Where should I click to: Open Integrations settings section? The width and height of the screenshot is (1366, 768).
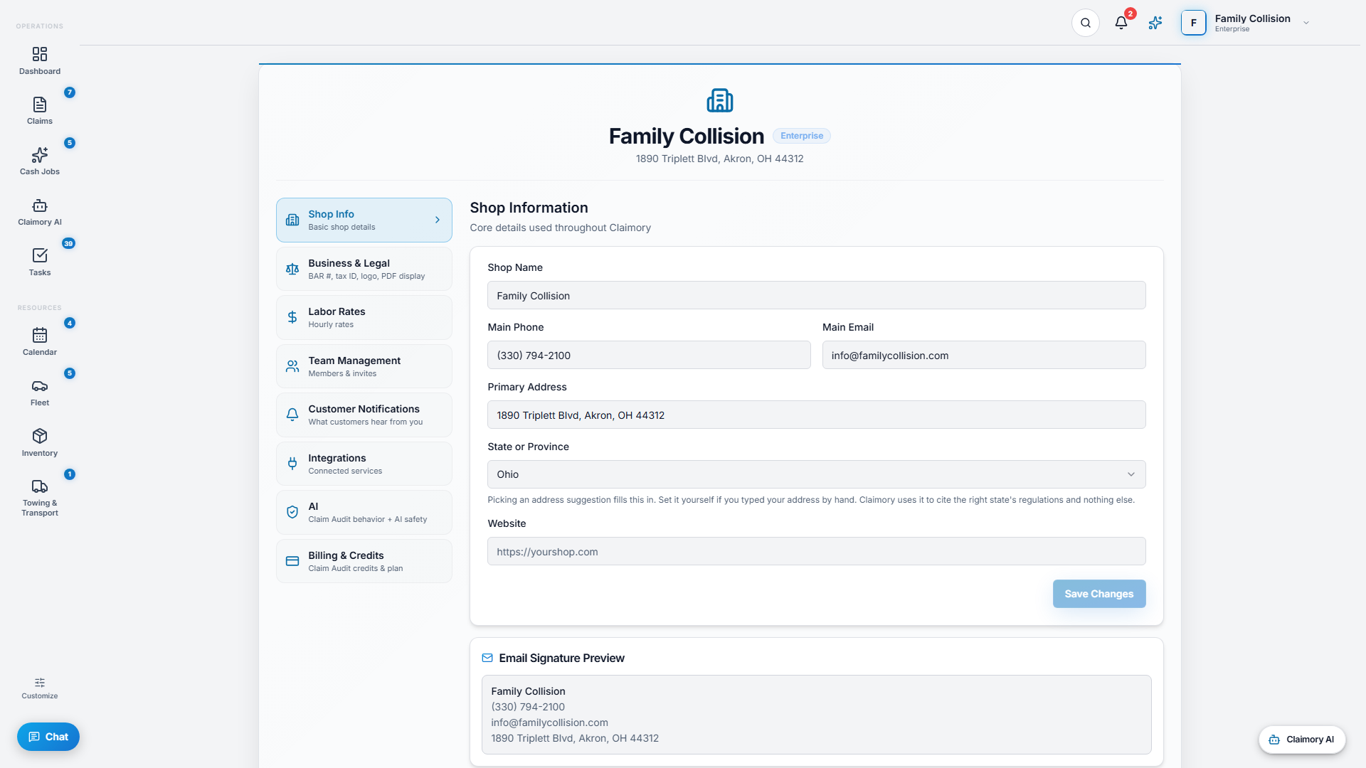(364, 464)
